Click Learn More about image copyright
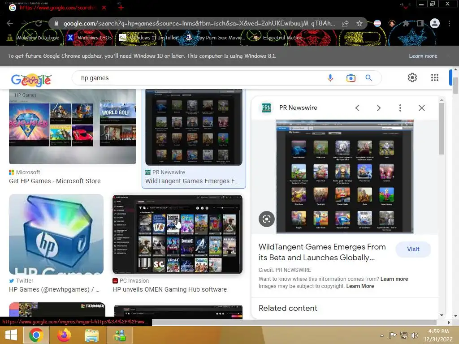This screenshot has width=459, height=344. [360, 286]
